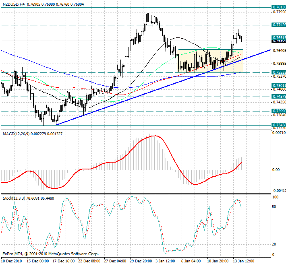The width and height of the screenshot is (286, 264).
Task: Click the 29 Dec 20:00 time label
Action: pos(141,260)
